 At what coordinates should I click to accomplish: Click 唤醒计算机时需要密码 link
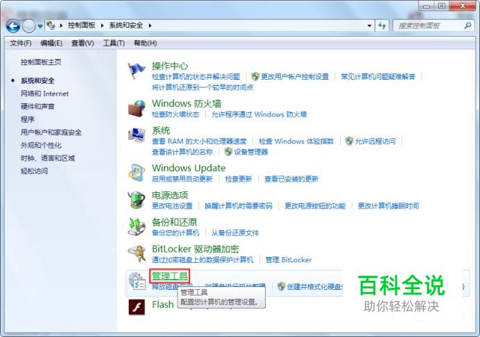pos(239,206)
